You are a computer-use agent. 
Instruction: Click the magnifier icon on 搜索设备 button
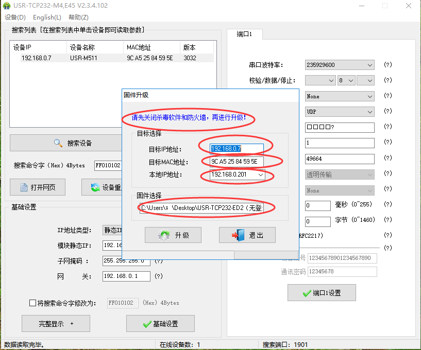[58, 143]
